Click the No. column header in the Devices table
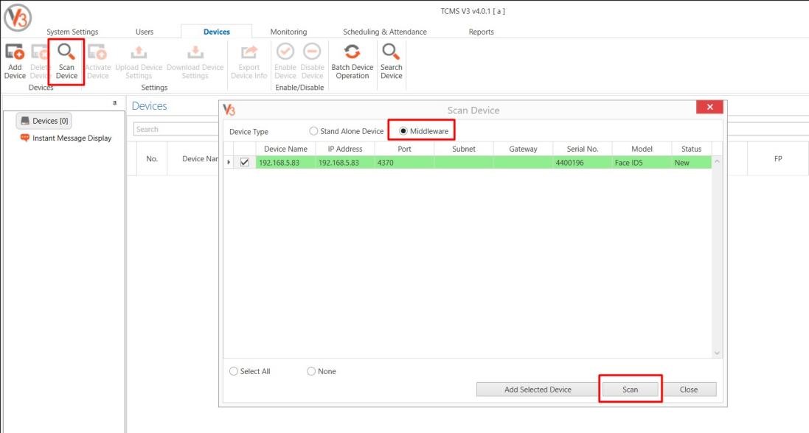Image resolution: width=809 pixels, height=433 pixels. tap(152, 159)
